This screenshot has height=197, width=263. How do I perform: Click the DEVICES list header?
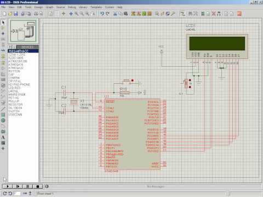(x=27, y=47)
